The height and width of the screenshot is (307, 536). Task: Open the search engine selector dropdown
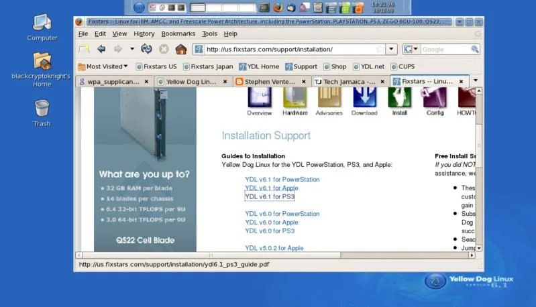point(411,49)
